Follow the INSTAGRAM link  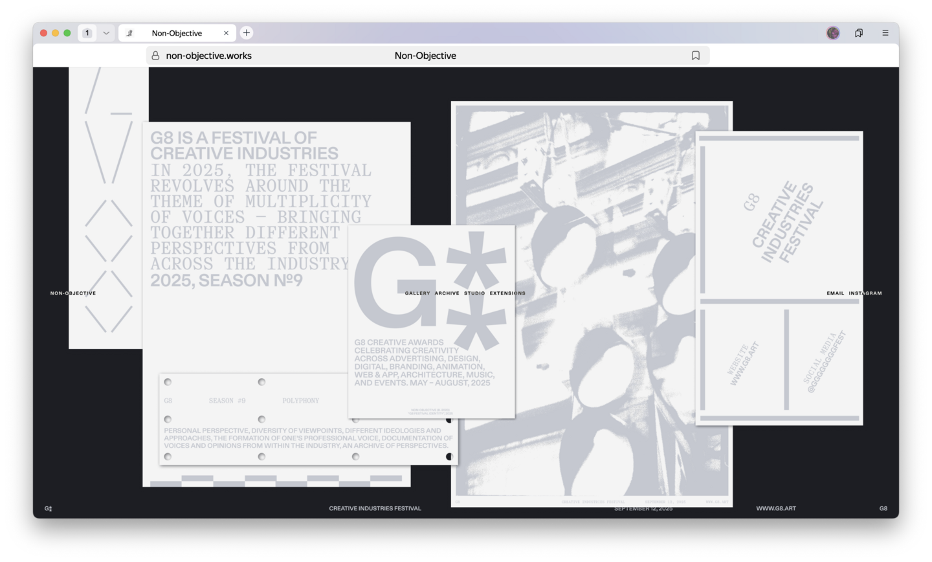(x=865, y=293)
